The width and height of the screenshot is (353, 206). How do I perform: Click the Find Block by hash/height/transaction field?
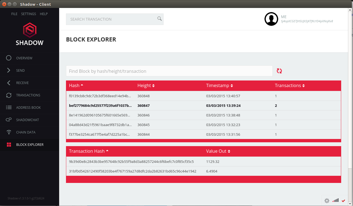[x=169, y=71]
